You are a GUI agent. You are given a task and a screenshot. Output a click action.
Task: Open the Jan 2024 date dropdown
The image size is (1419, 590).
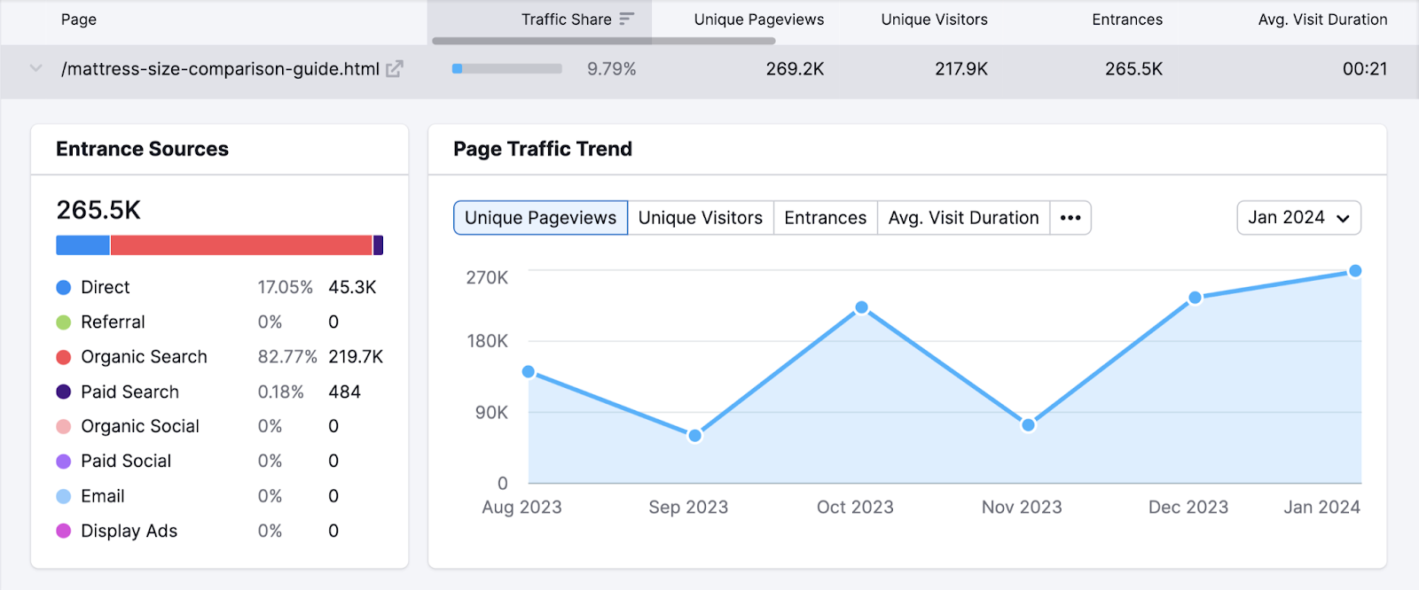(1298, 218)
